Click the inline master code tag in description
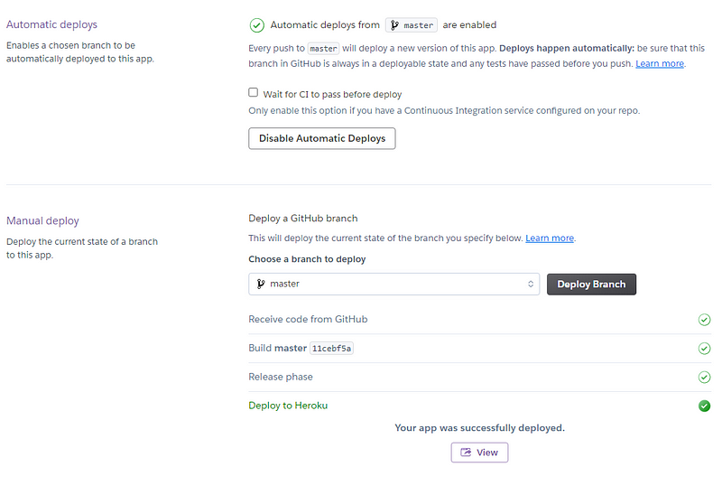The height and width of the screenshot is (495, 722). coord(323,49)
